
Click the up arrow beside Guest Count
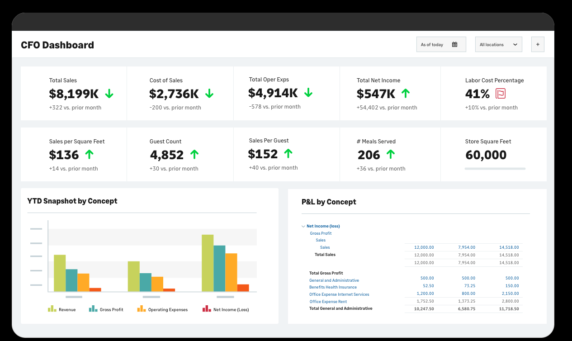coord(194,155)
